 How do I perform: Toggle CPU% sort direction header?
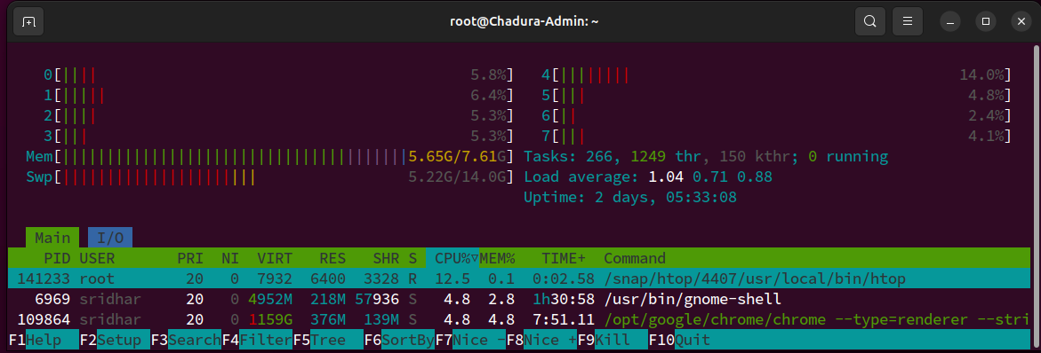(452, 258)
